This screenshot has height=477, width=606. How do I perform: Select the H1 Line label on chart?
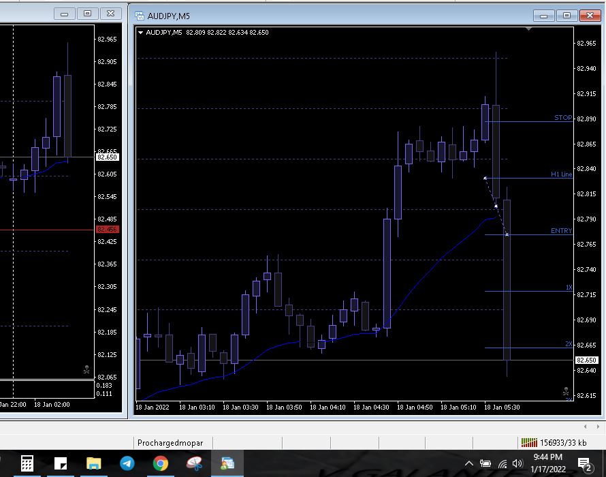pos(561,174)
